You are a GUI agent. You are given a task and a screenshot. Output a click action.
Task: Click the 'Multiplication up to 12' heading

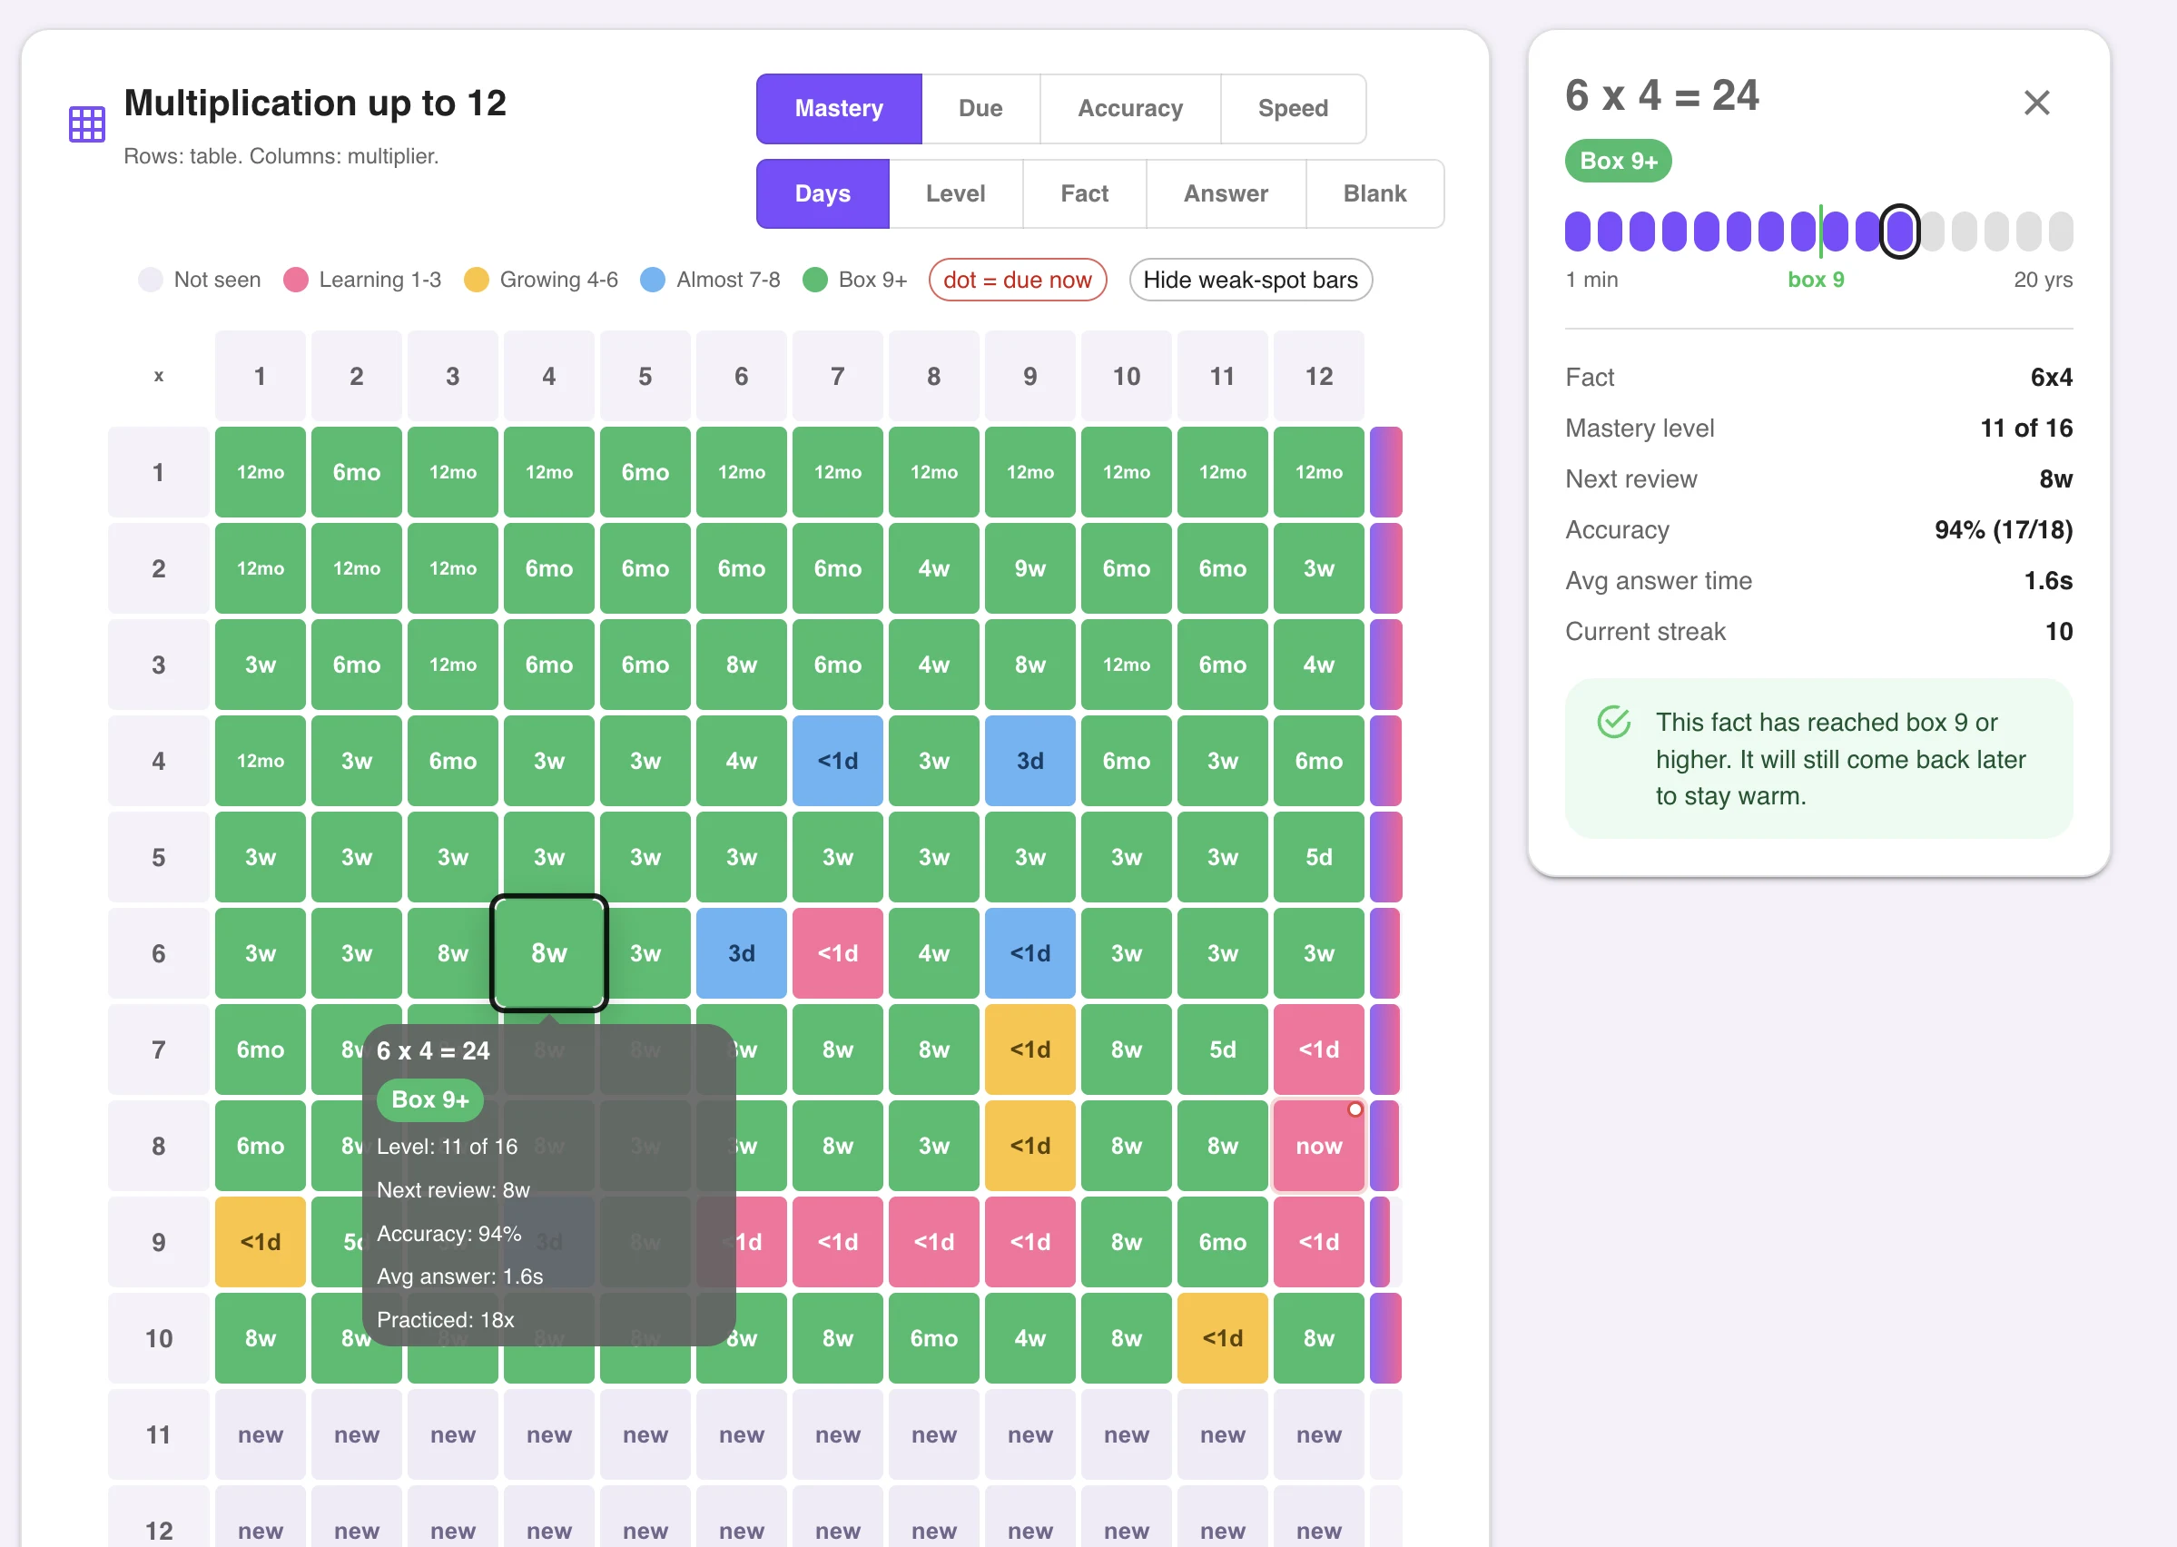(315, 103)
